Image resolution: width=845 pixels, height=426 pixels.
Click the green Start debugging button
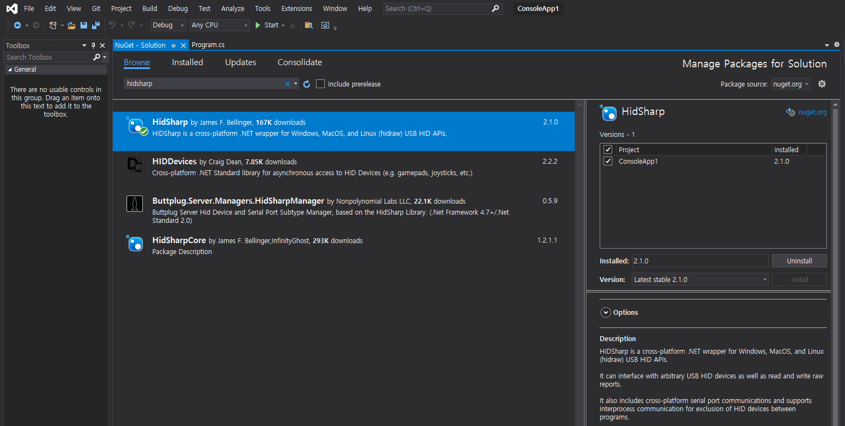[x=267, y=25]
